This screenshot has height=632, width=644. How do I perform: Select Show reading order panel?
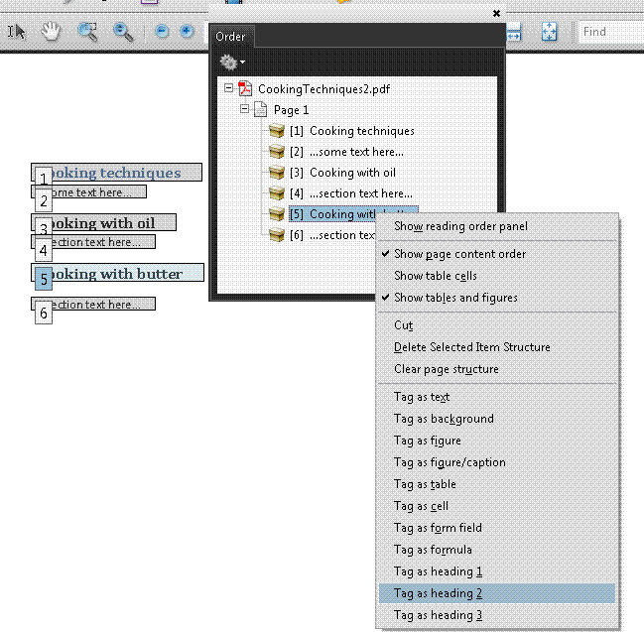(460, 226)
